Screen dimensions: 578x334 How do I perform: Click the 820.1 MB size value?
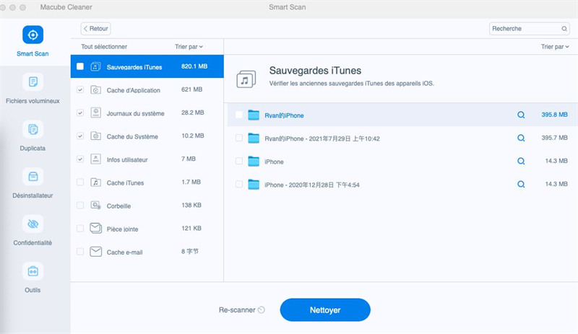(x=194, y=66)
